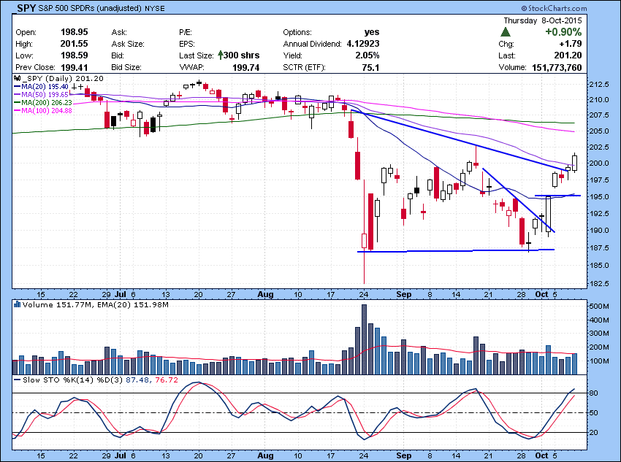Click the High value 201.55
Image resolution: width=621 pixels, height=462 pixels.
(74, 44)
